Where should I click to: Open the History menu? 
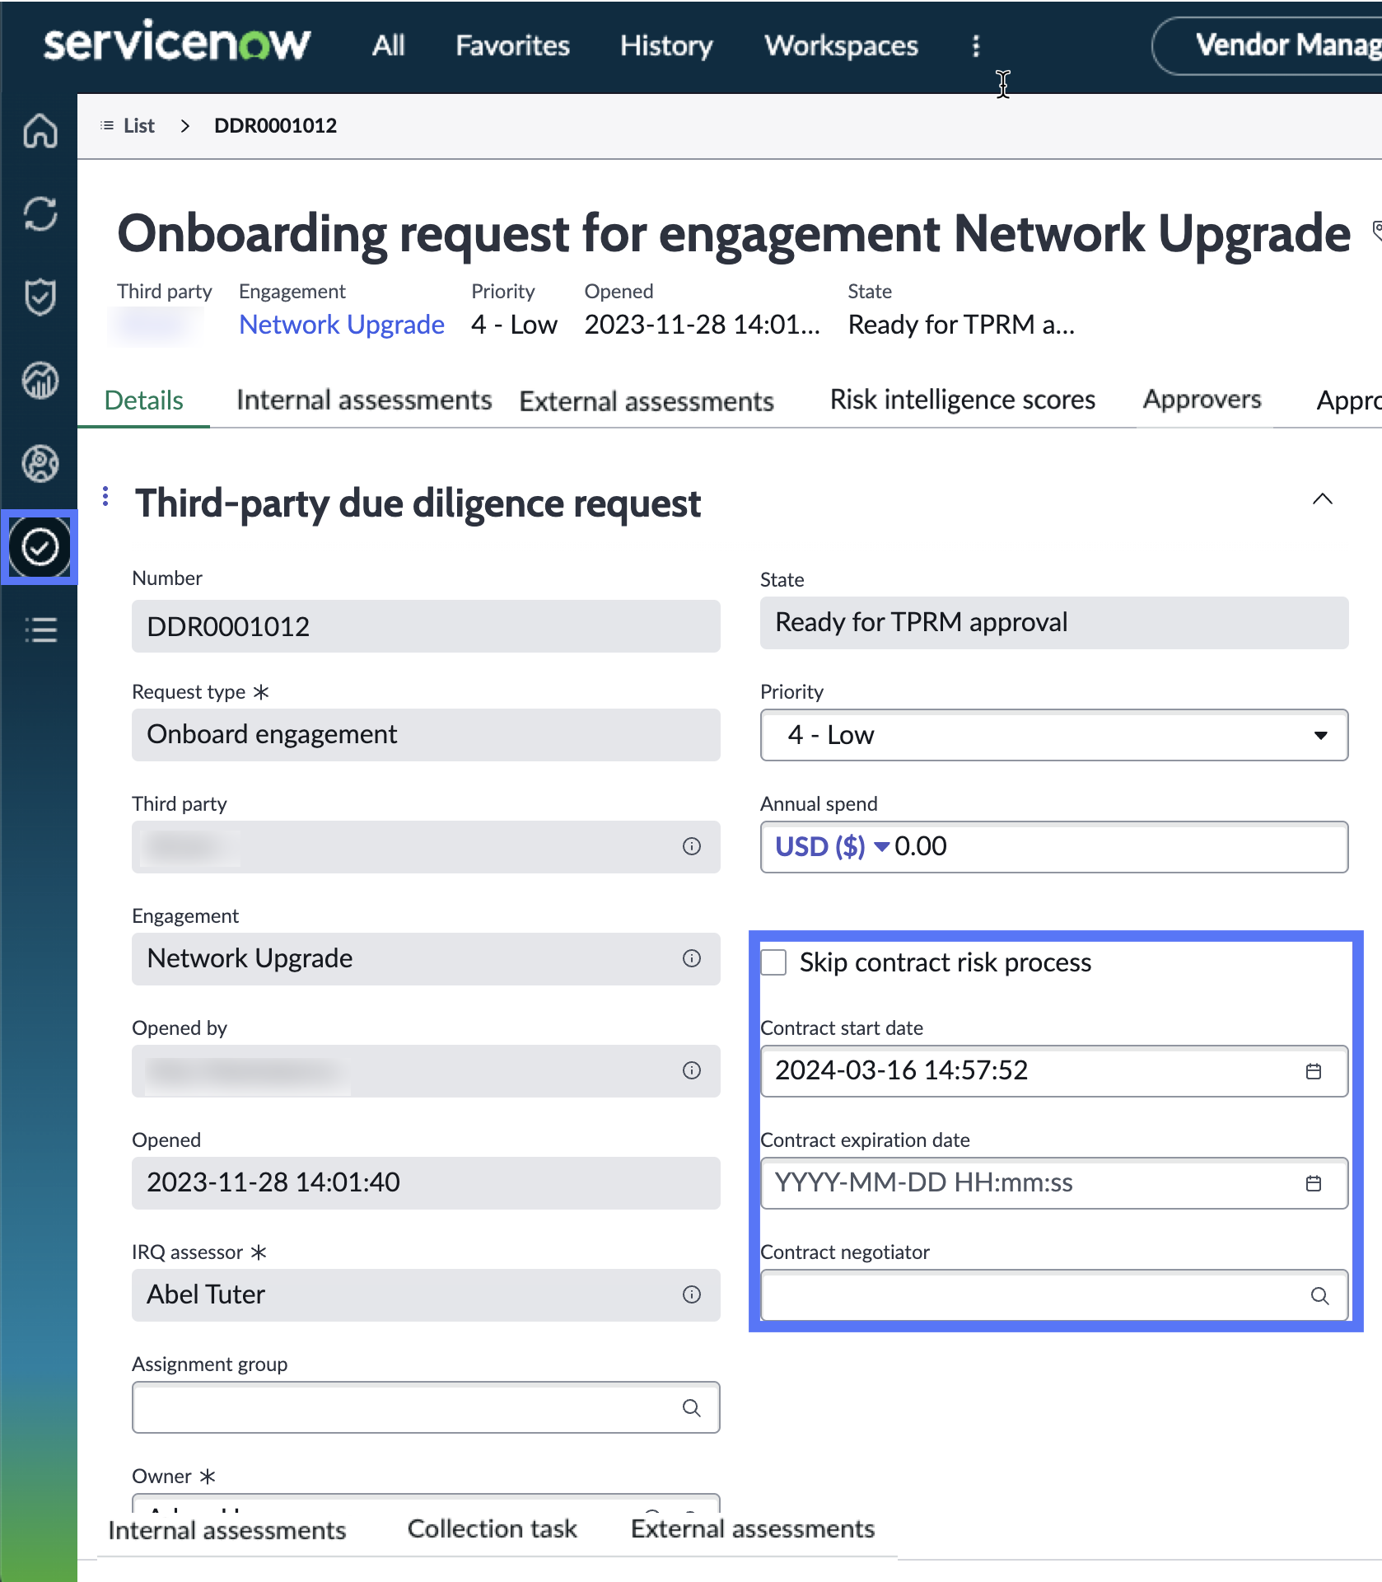pos(667,45)
